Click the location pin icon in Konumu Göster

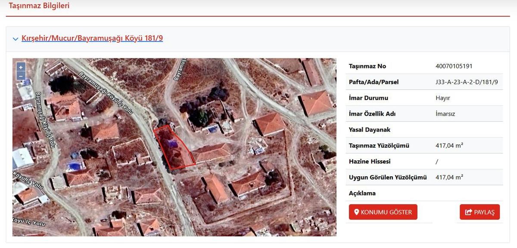point(356,212)
